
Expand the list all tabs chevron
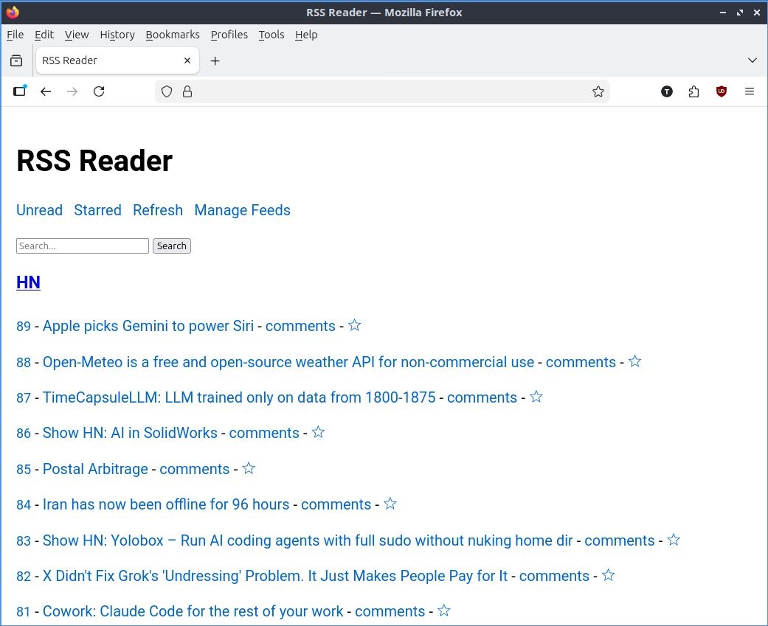[x=753, y=60]
